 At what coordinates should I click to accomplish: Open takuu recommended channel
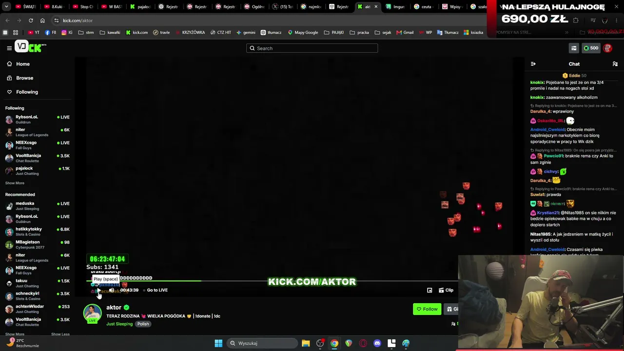coord(38,283)
